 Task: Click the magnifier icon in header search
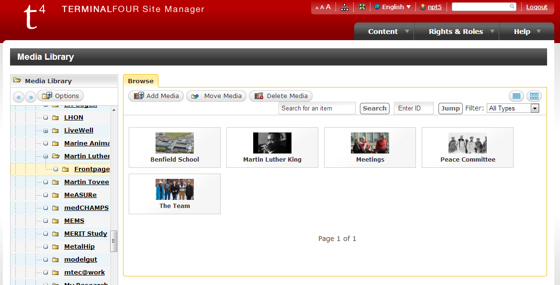[x=512, y=7]
